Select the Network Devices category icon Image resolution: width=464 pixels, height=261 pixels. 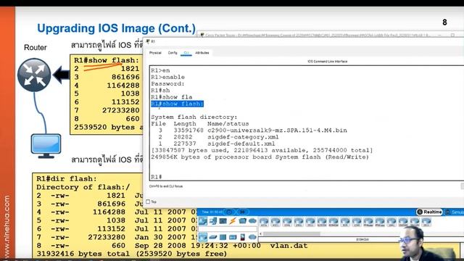(203, 220)
